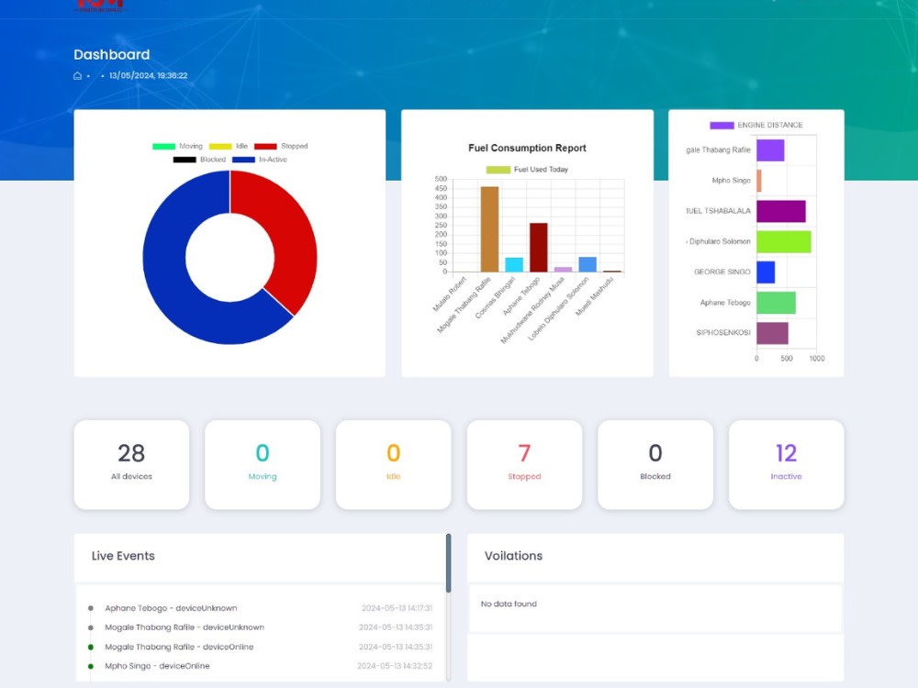The image size is (918, 688).
Task: Toggle the ENGINE DISTANCE legend
Action: click(756, 125)
